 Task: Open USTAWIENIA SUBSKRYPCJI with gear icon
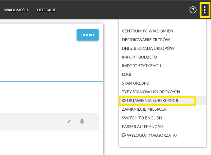coord(150,101)
